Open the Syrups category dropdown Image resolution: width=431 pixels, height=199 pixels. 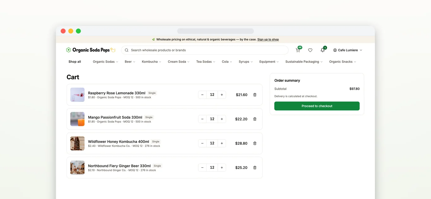246,62
